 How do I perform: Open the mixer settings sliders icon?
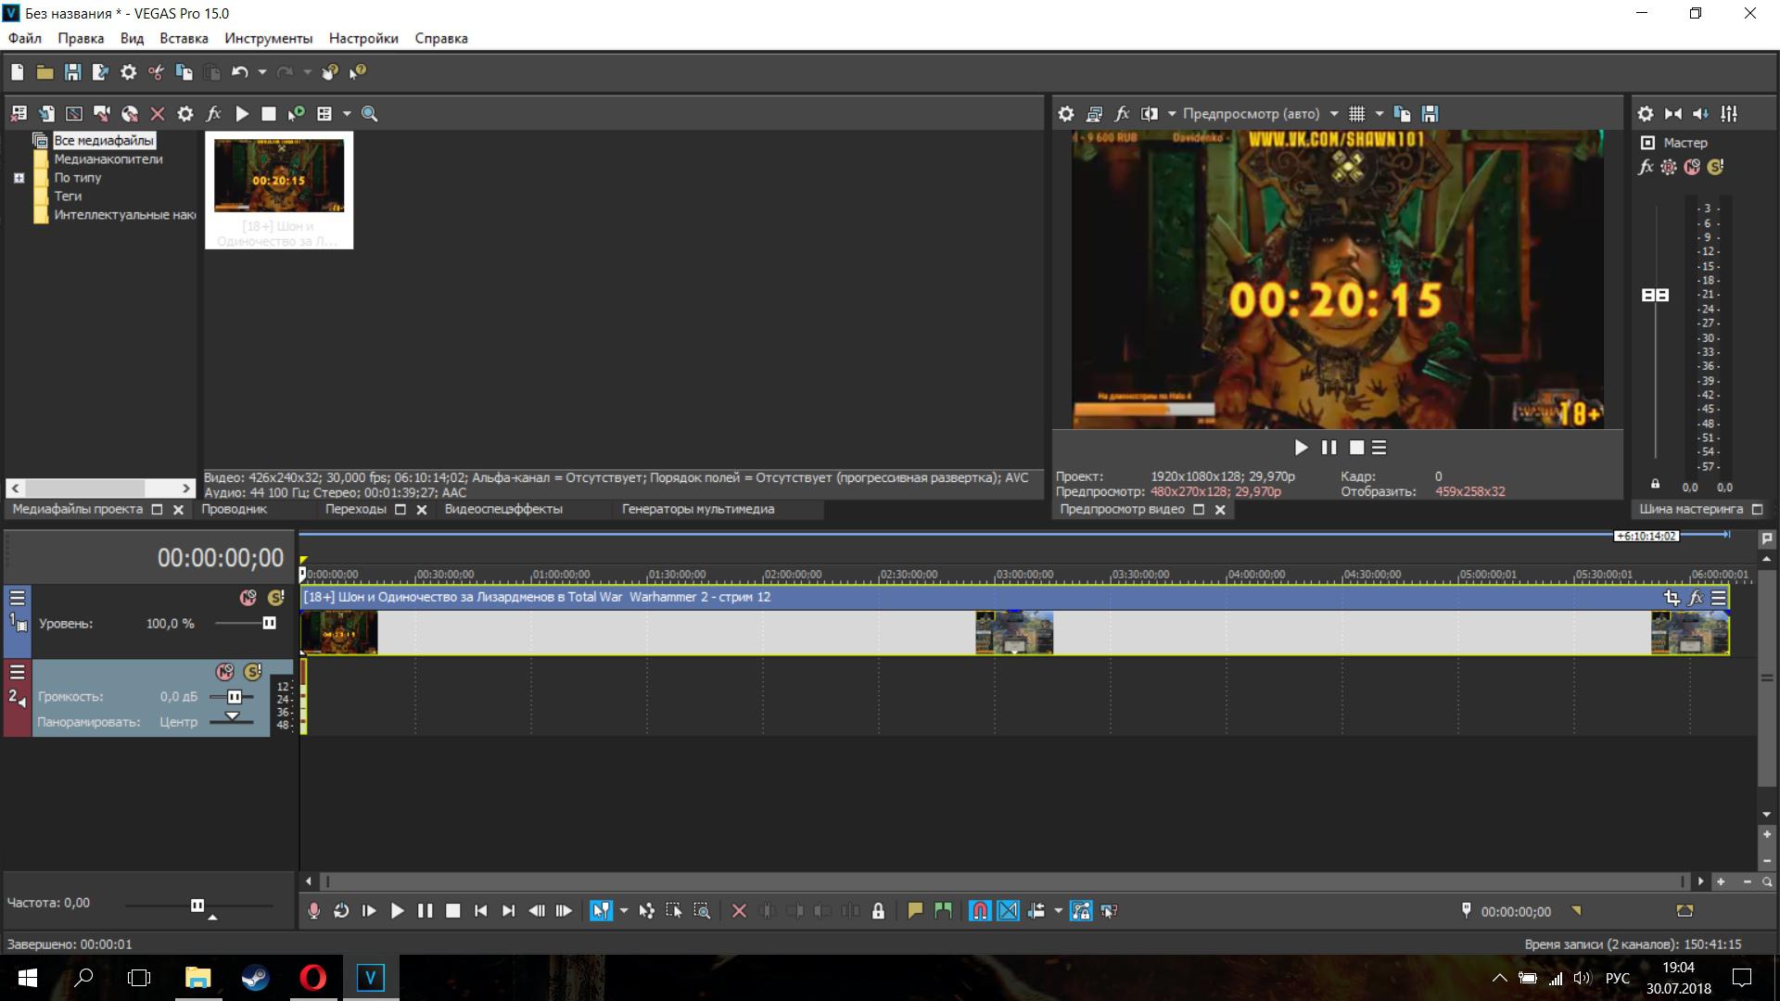click(1729, 114)
